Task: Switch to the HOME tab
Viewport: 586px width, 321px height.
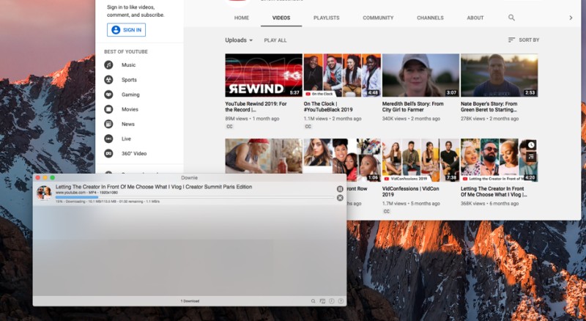Action: (242, 18)
